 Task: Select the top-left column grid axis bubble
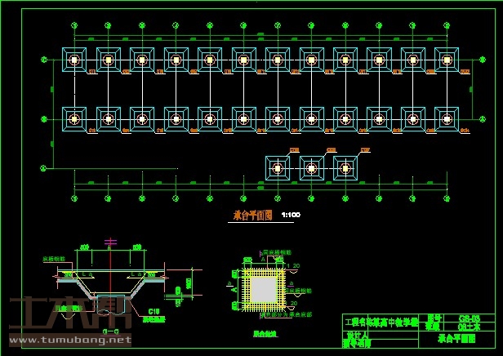pos(74,26)
